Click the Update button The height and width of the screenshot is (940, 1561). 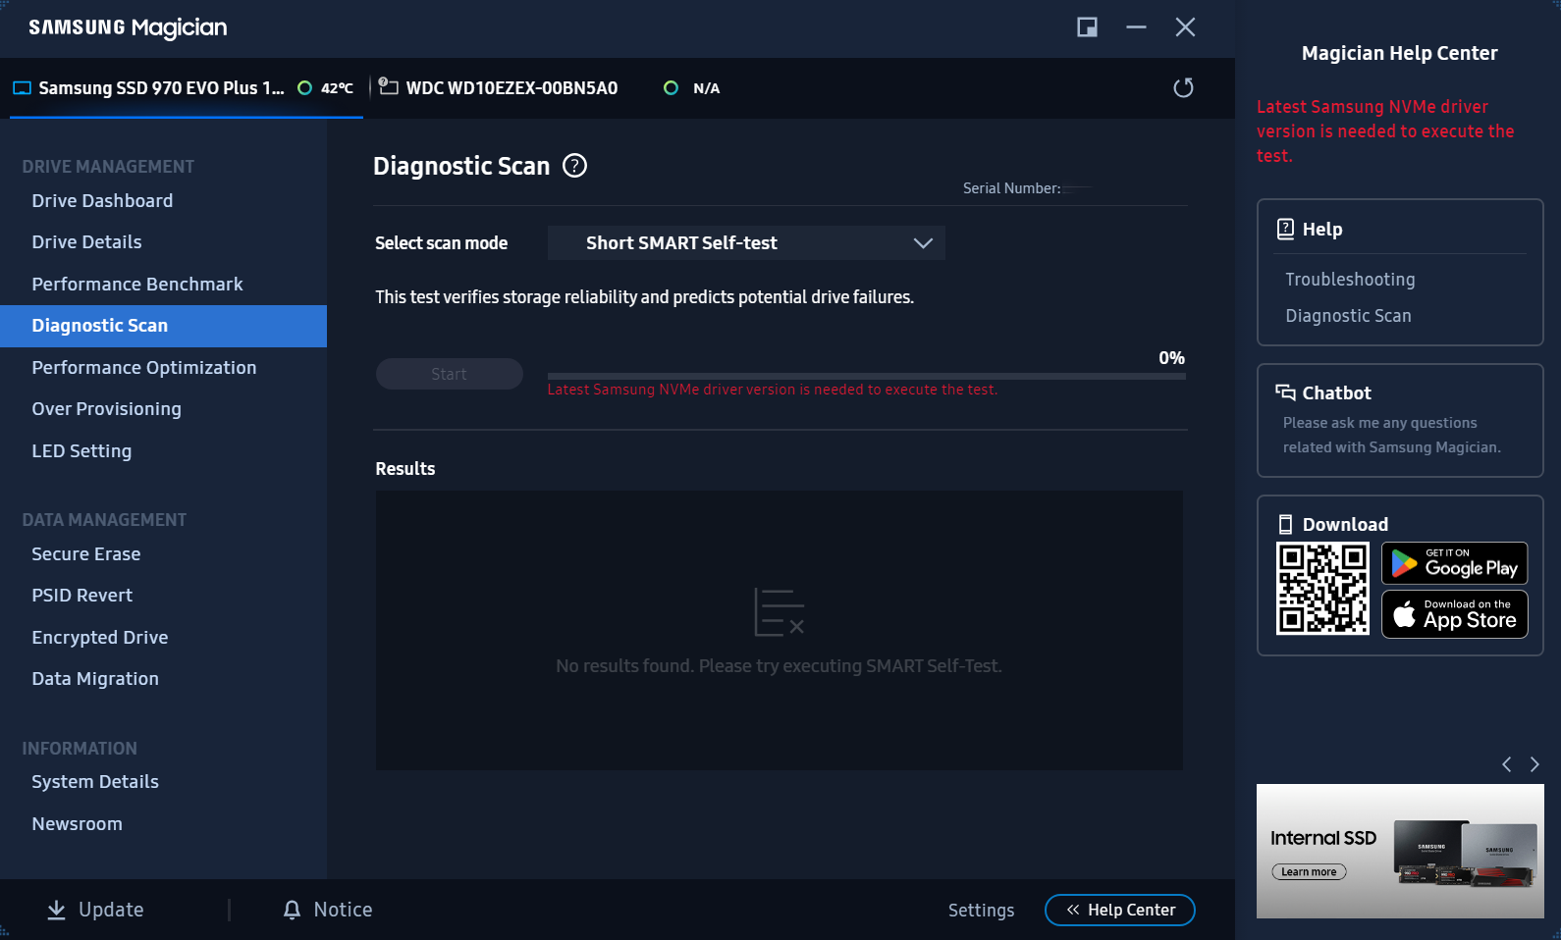click(96, 910)
